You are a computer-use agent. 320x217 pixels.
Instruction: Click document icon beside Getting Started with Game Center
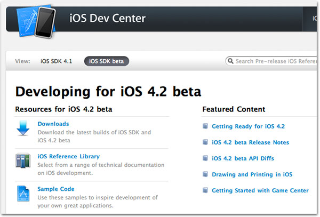coord(205,190)
